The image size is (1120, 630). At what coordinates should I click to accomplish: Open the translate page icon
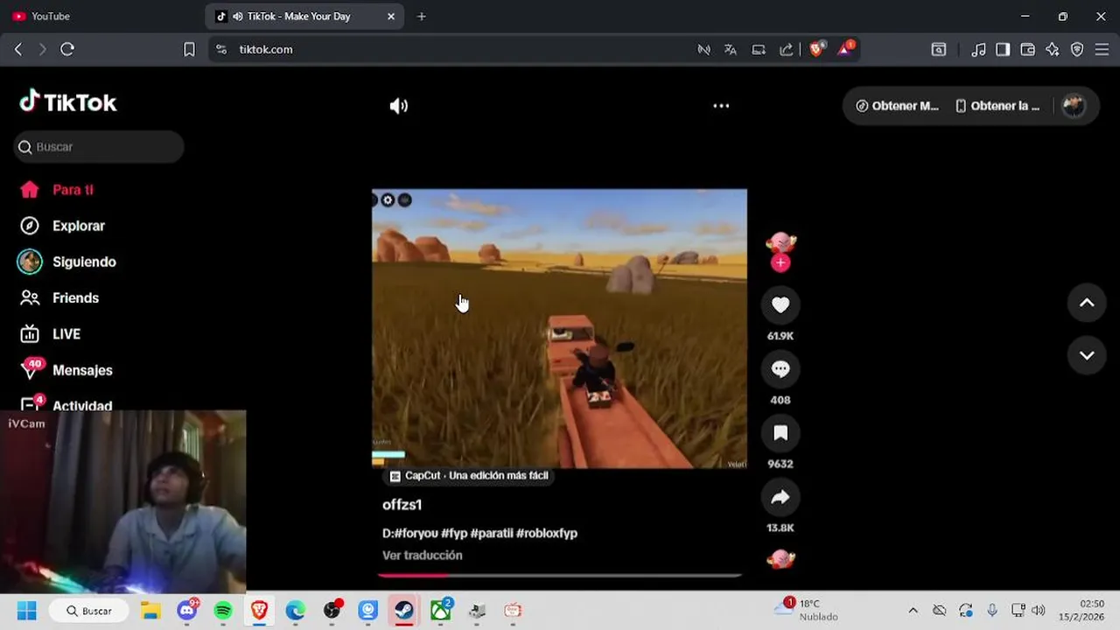click(731, 50)
